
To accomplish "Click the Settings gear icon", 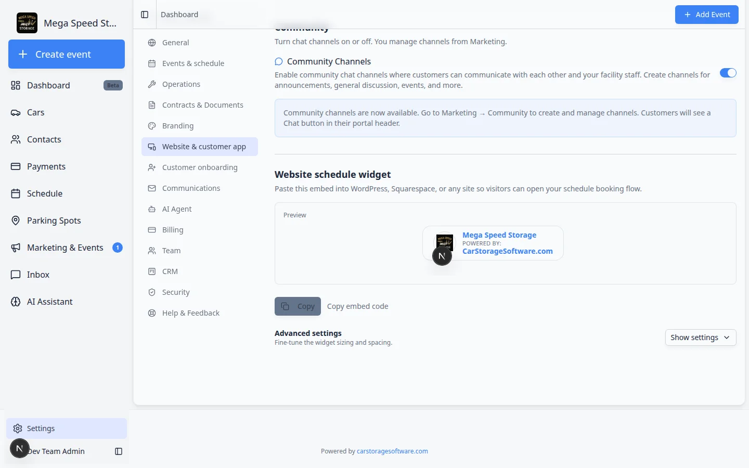I will tap(18, 428).
